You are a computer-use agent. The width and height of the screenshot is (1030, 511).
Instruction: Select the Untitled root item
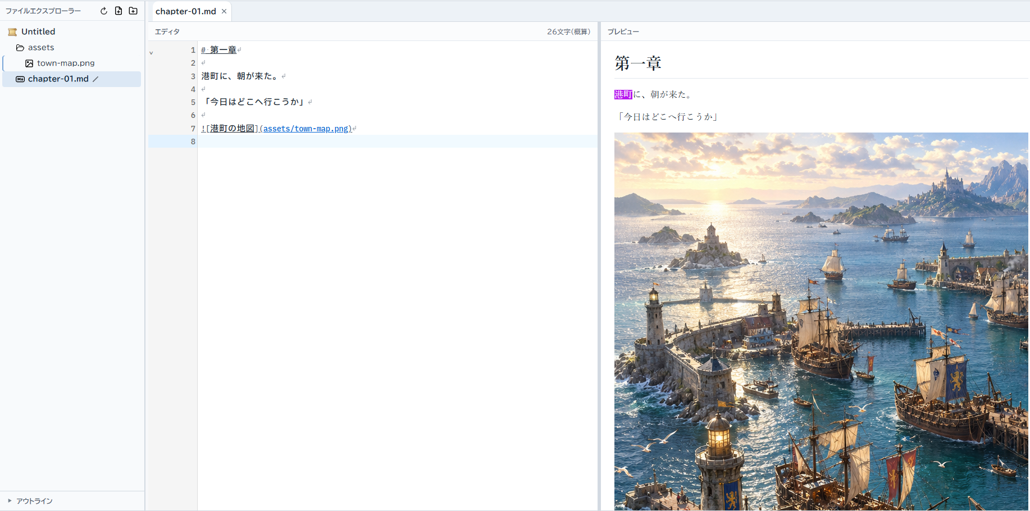[72, 32]
